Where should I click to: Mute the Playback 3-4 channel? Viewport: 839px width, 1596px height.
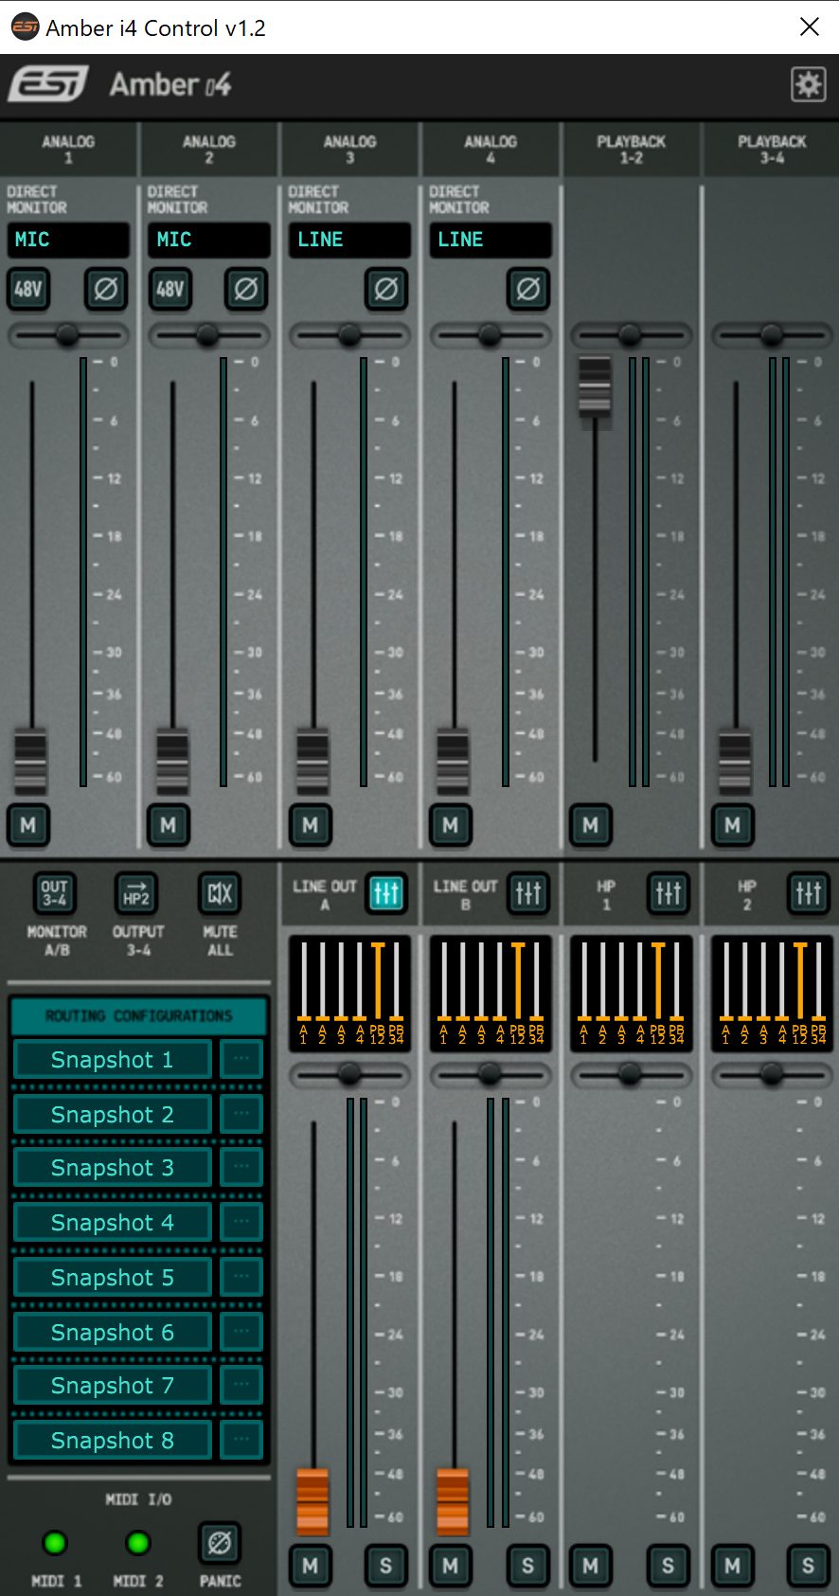[x=732, y=825]
